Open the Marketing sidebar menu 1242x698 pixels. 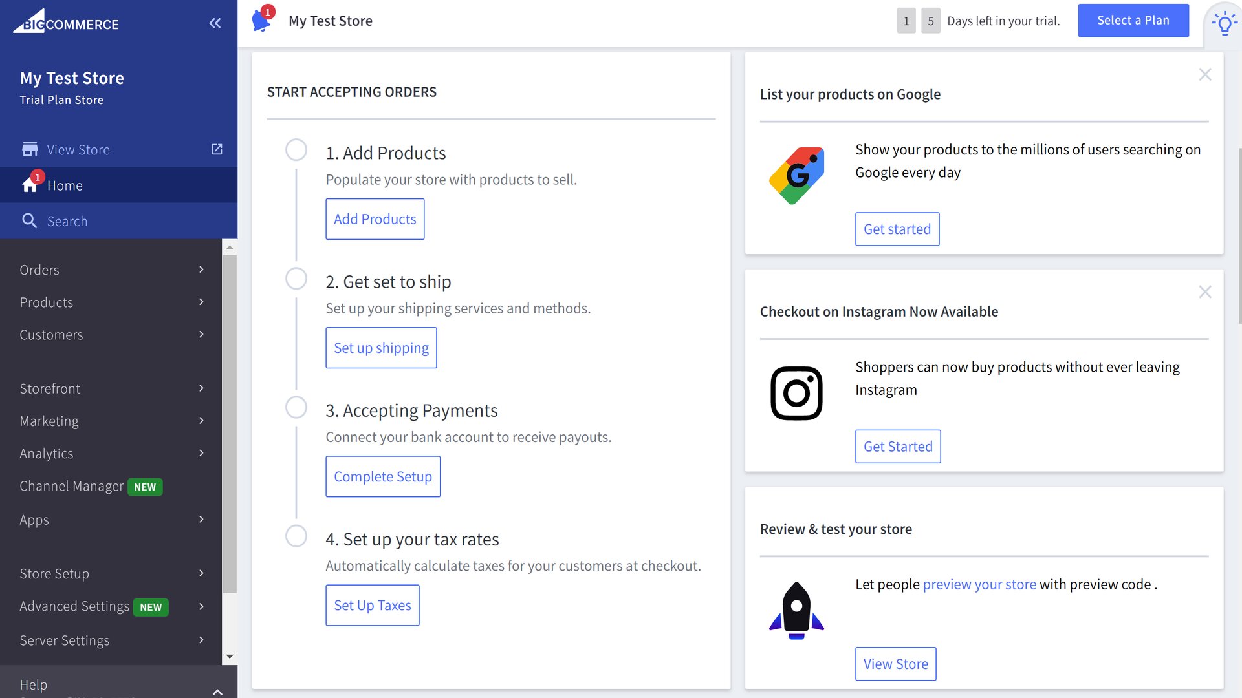coord(49,421)
